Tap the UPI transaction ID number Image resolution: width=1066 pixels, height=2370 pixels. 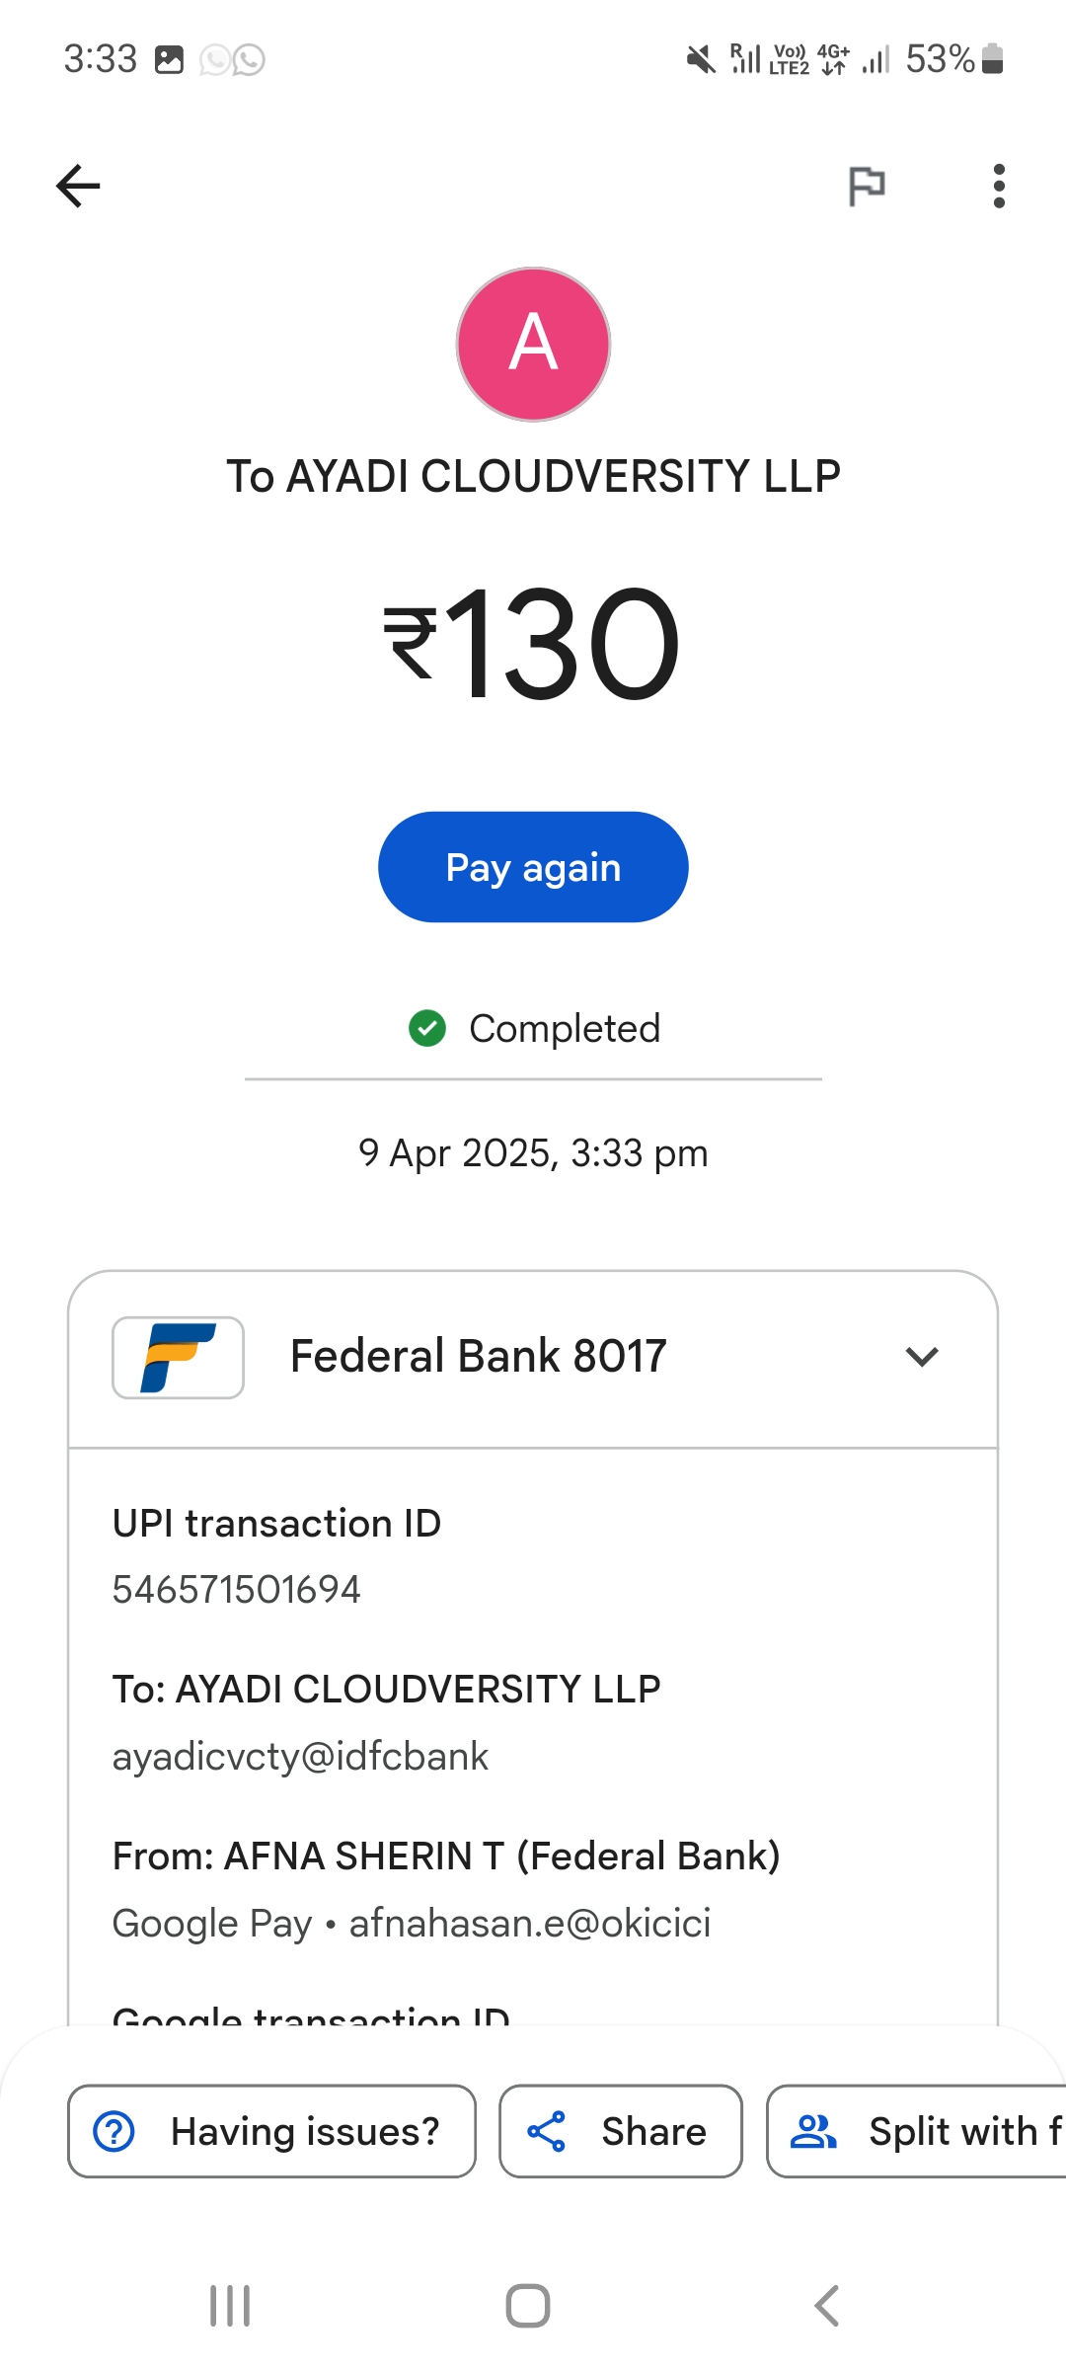click(237, 1590)
